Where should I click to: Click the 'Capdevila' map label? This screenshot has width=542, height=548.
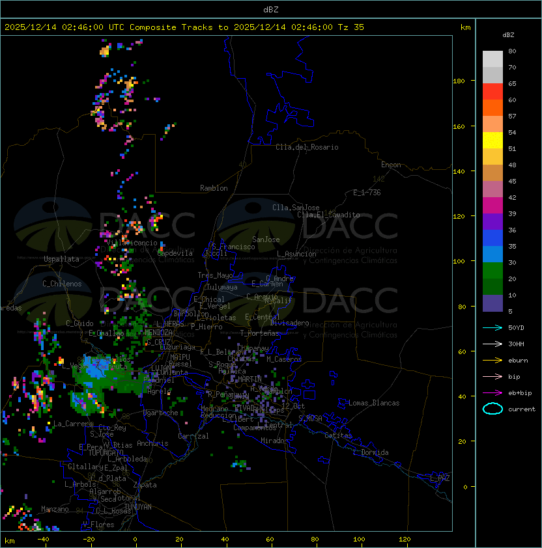click(x=175, y=253)
